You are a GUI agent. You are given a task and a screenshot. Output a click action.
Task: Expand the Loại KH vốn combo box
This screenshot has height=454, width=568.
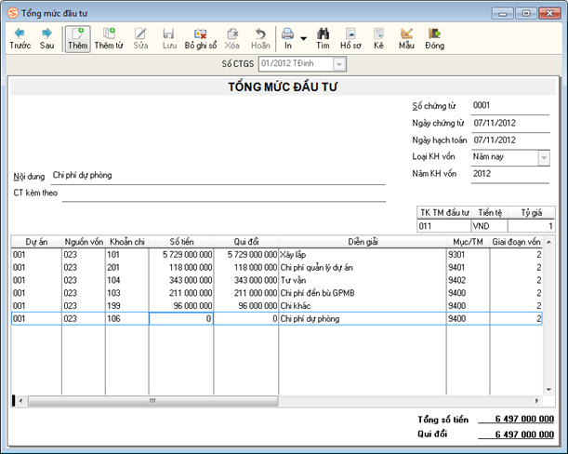[x=544, y=158]
